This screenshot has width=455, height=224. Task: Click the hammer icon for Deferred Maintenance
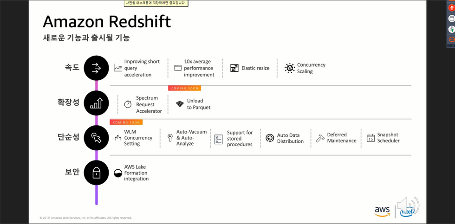point(320,138)
